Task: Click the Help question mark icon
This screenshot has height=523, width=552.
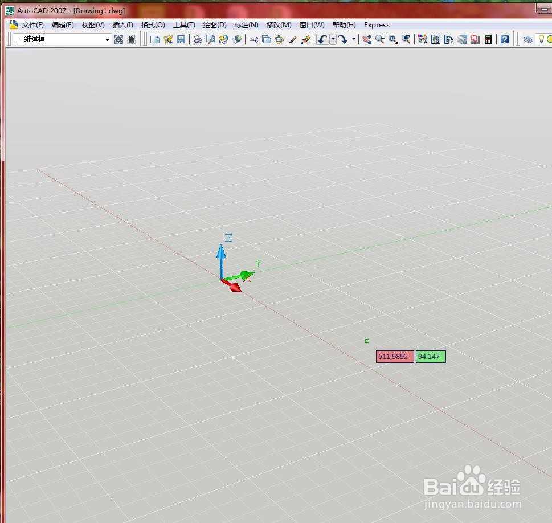Action: tap(505, 39)
